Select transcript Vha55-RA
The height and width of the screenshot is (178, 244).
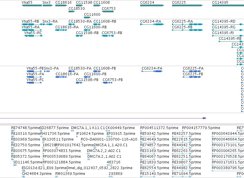click(x=31, y=27)
